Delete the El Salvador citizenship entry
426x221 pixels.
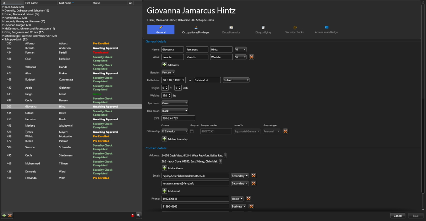click(285, 131)
